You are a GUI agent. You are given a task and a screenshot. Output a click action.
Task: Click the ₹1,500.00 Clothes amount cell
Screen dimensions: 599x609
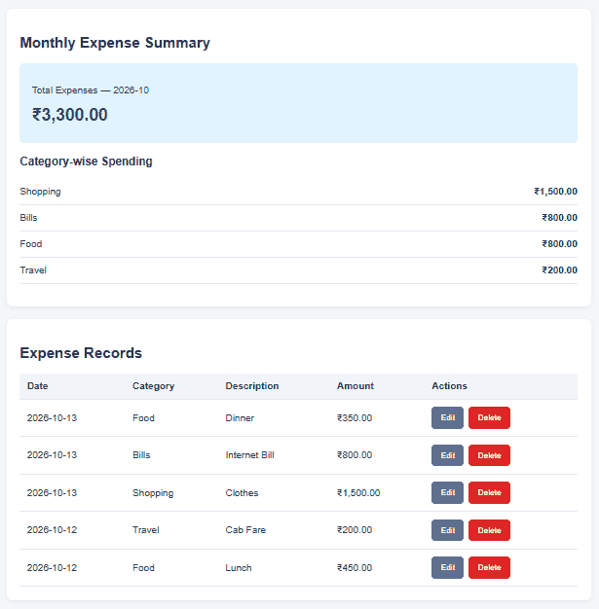[x=358, y=493]
